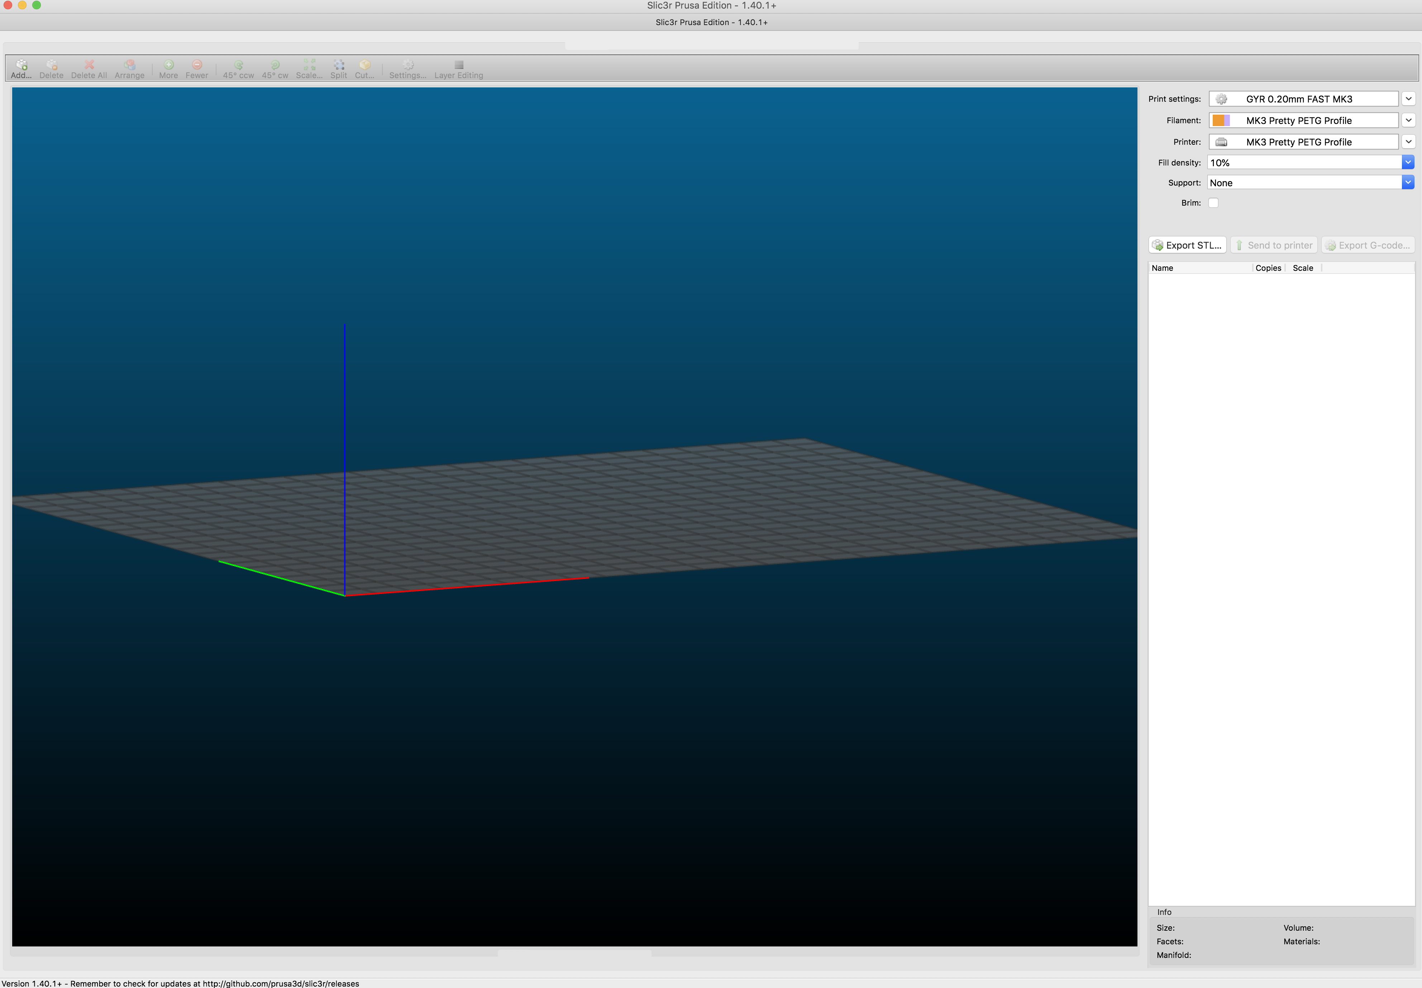The width and height of the screenshot is (1422, 988).
Task: Expand the Print settings preset dropdown arrow
Action: [1408, 99]
